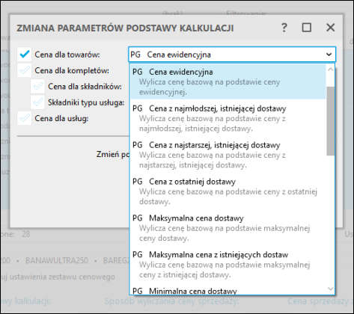The height and width of the screenshot is (314, 354).
Task: Select Maksymalna cena z istniejących dostaw
Action: 228,265
